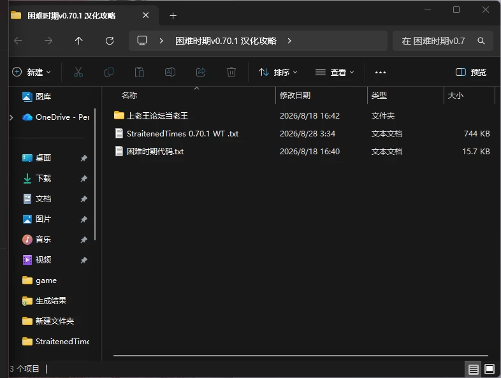
Task: Open the game folder in sidebar
Action: click(x=40, y=280)
